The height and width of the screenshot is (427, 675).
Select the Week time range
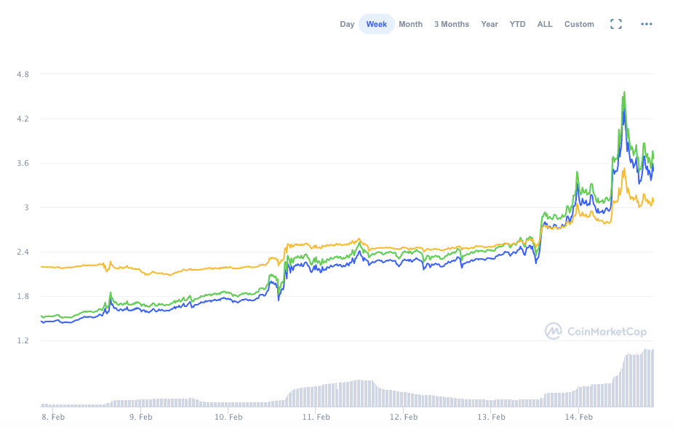tap(376, 24)
